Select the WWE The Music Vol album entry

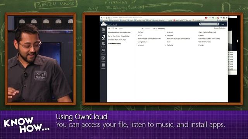point(179,39)
